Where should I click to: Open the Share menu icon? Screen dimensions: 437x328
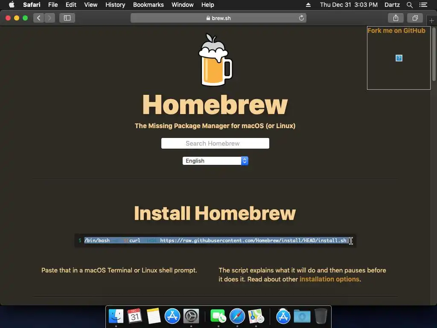[x=396, y=18]
